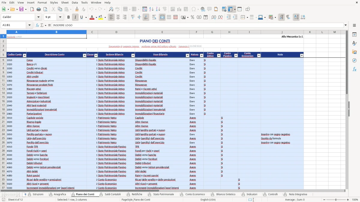Select row header 20
360x202 pixels.
(3, 118)
